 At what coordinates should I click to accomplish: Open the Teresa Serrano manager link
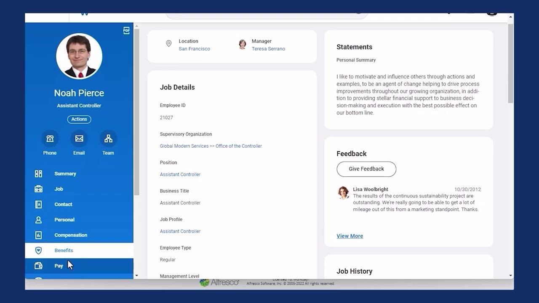click(x=268, y=49)
